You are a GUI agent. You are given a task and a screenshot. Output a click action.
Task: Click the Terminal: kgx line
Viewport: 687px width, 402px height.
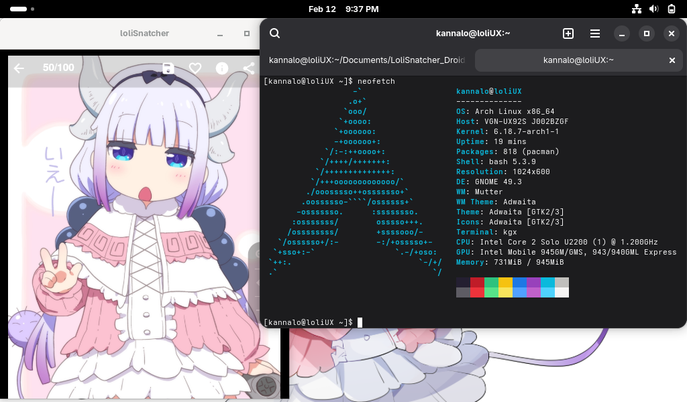pyautogui.click(x=486, y=232)
